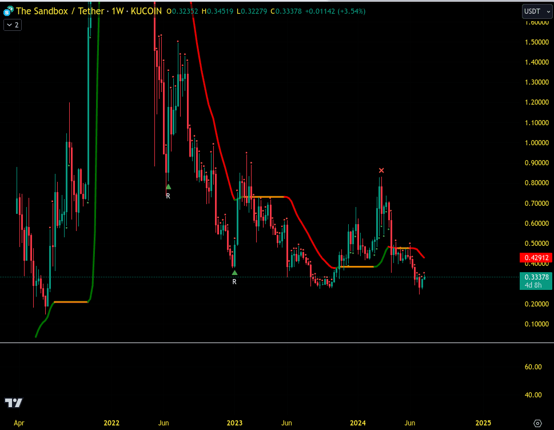554x430 pixels.
Task: Click the high value H0.34519
Action: [x=217, y=11]
